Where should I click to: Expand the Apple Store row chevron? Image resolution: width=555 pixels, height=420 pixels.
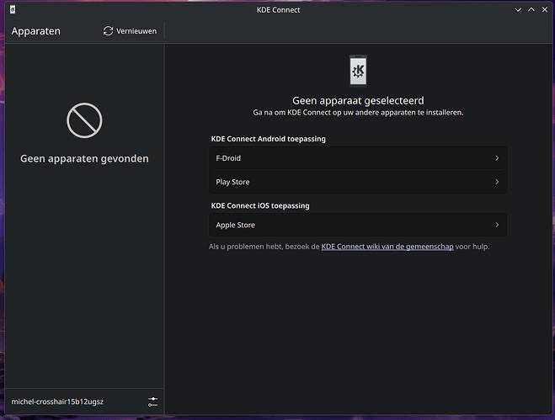pos(497,225)
